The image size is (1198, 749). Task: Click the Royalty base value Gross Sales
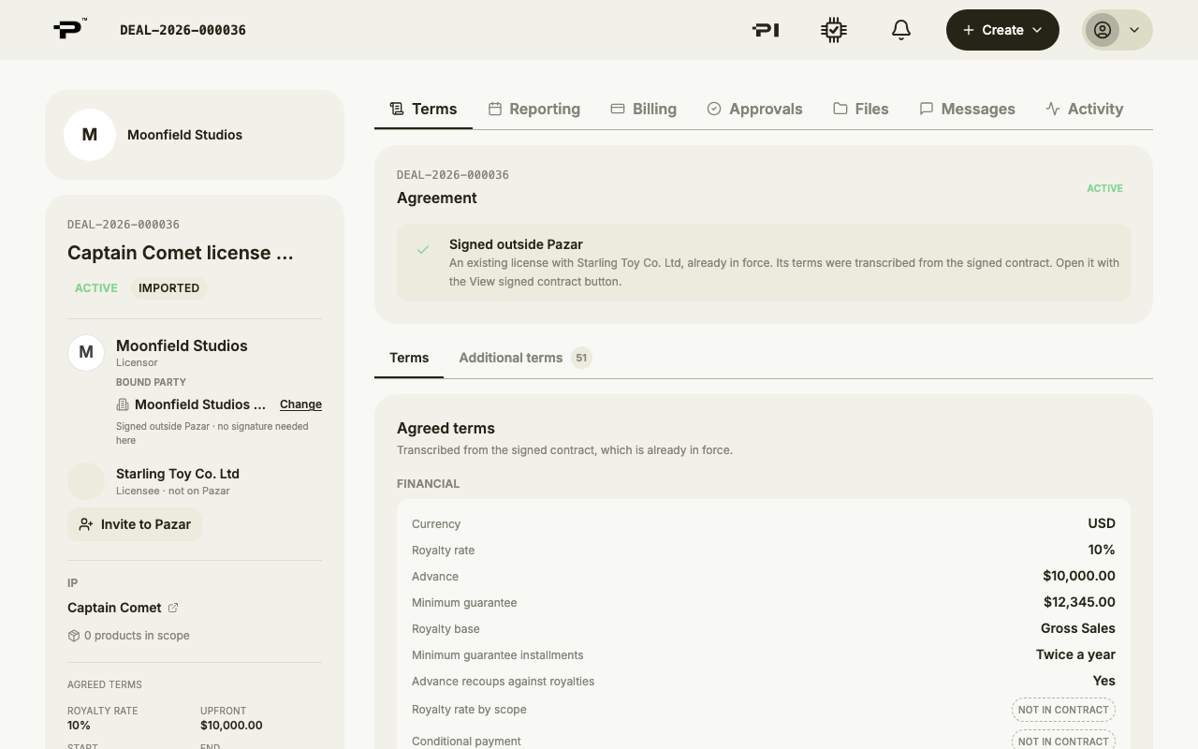coord(1078,628)
